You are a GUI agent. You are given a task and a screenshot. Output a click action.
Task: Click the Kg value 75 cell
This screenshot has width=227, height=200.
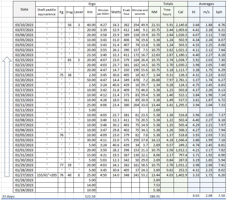pos(62,75)
